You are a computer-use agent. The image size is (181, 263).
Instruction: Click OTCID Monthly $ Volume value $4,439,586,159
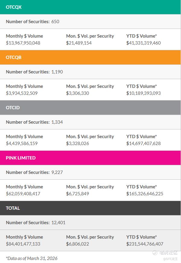pyautogui.click(x=22, y=143)
